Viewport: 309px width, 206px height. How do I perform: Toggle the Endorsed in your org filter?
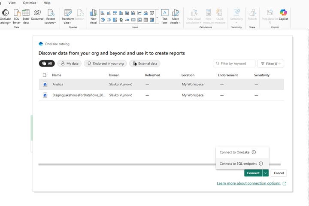(x=105, y=64)
